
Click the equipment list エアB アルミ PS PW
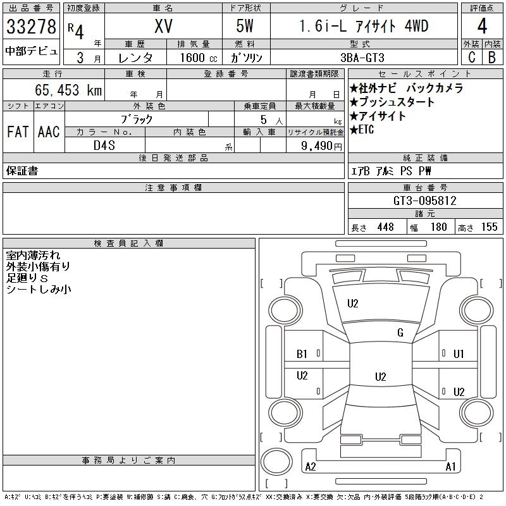(x=391, y=171)
